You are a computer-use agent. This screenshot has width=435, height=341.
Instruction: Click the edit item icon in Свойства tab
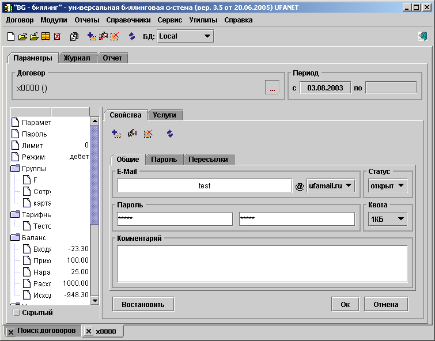(132, 134)
